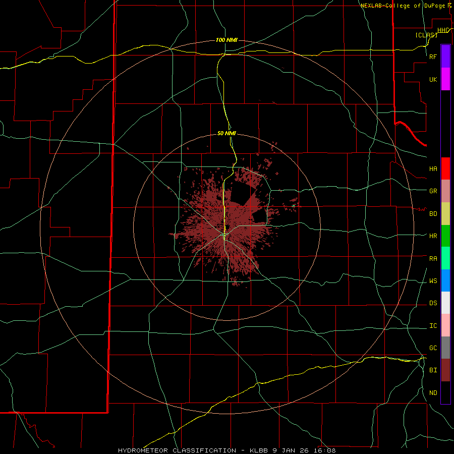Click the UK legend label

click(433, 79)
